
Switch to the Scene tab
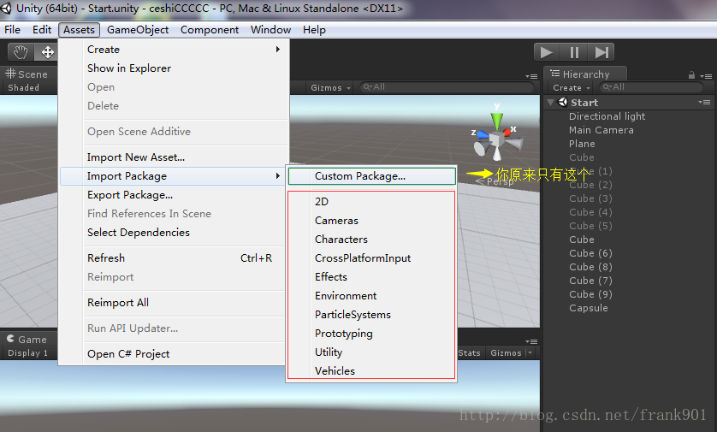[27, 74]
